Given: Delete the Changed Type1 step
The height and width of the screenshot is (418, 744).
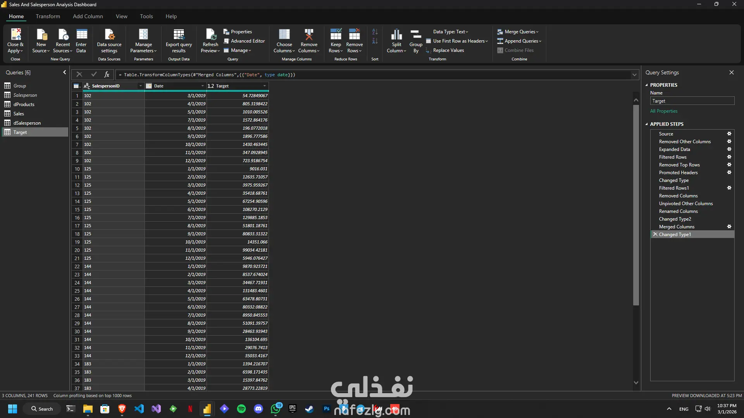Looking at the screenshot, I should 655,235.
